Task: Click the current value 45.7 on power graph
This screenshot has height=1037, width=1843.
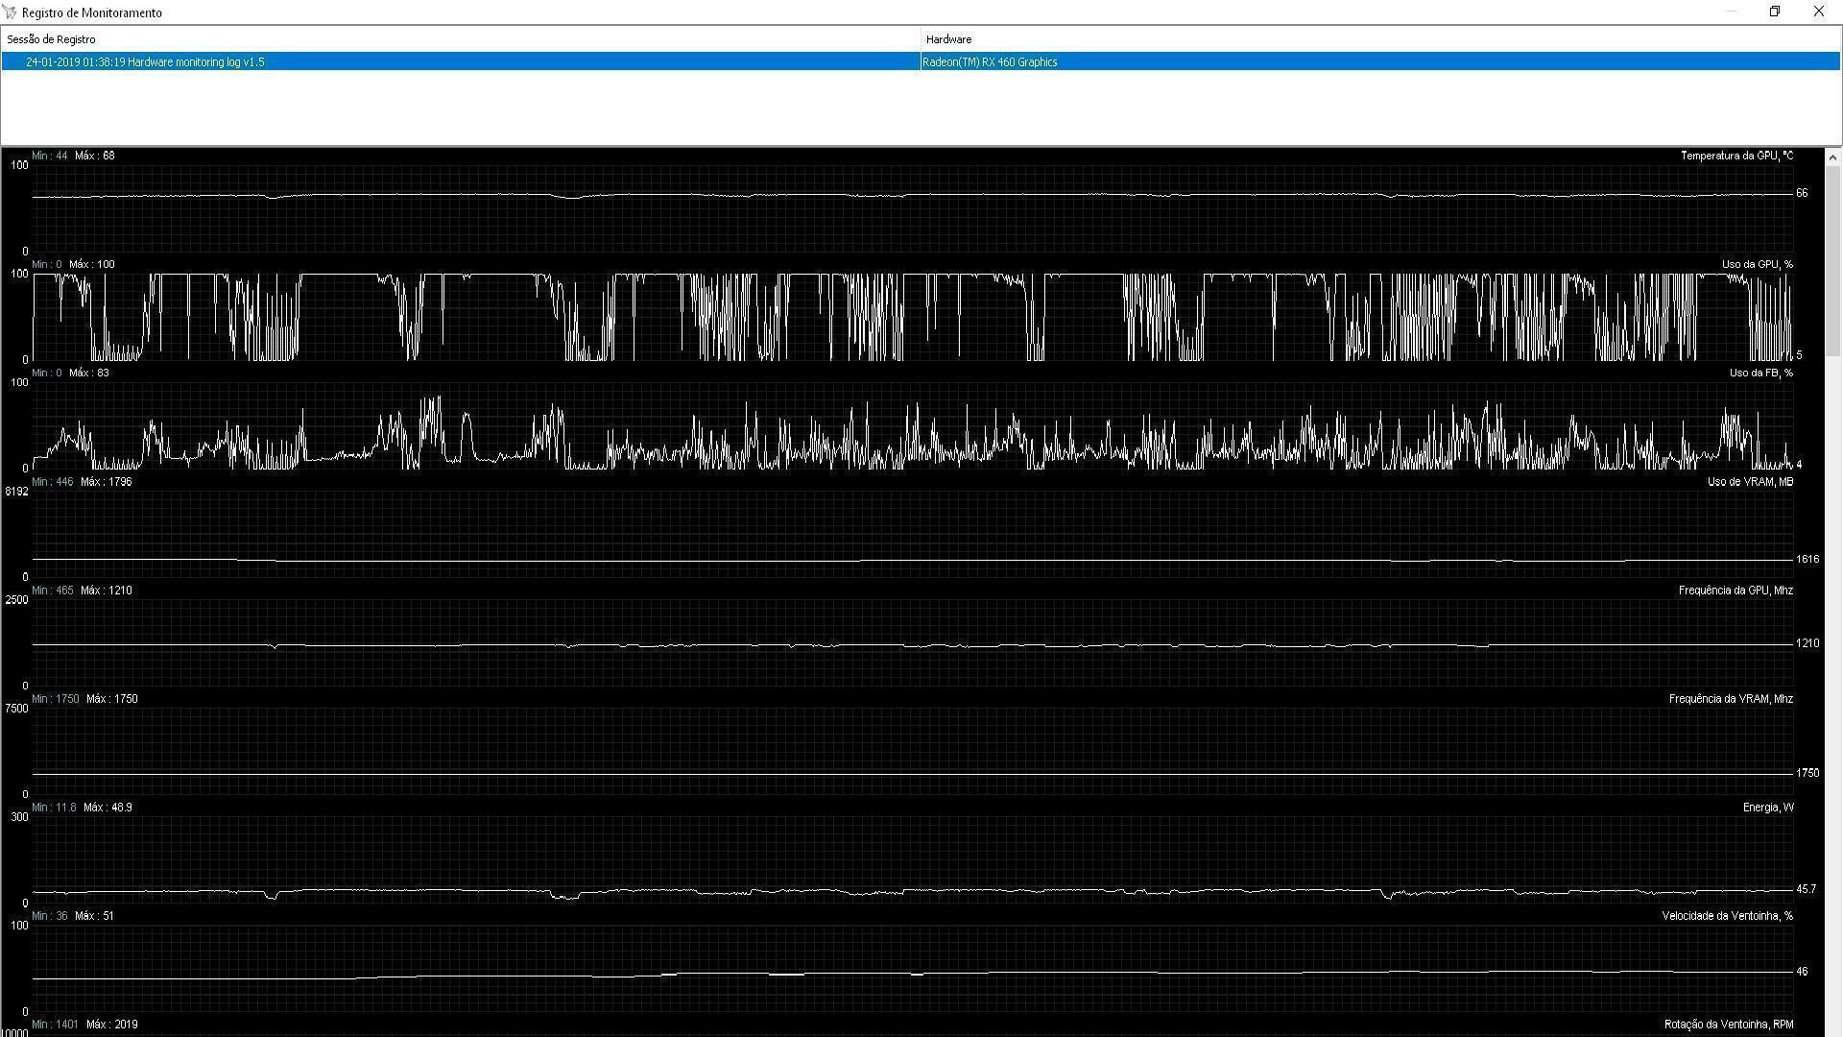Action: click(x=1806, y=889)
